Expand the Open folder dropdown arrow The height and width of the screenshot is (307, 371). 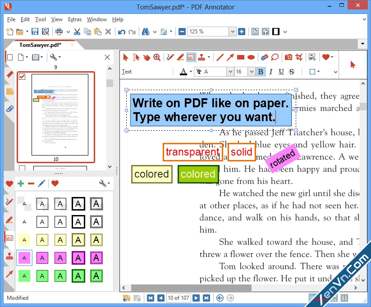click(27, 31)
